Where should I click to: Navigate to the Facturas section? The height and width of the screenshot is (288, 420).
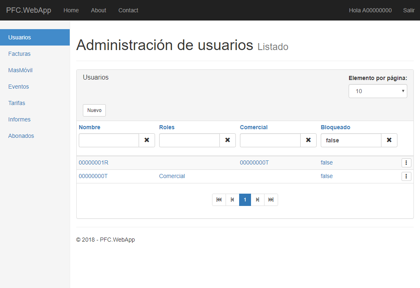click(x=19, y=54)
